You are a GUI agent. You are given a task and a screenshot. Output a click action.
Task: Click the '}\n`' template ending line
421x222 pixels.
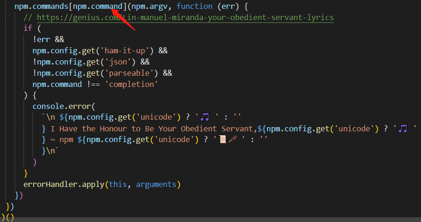click(x=50, y=150)
